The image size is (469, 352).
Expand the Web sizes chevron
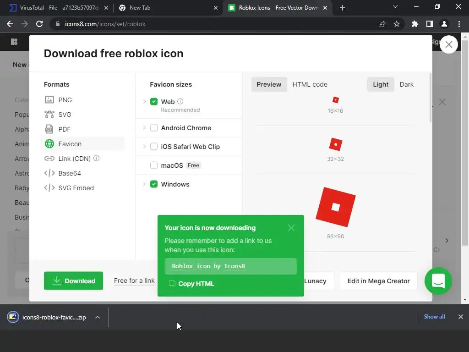pos(144,101)
